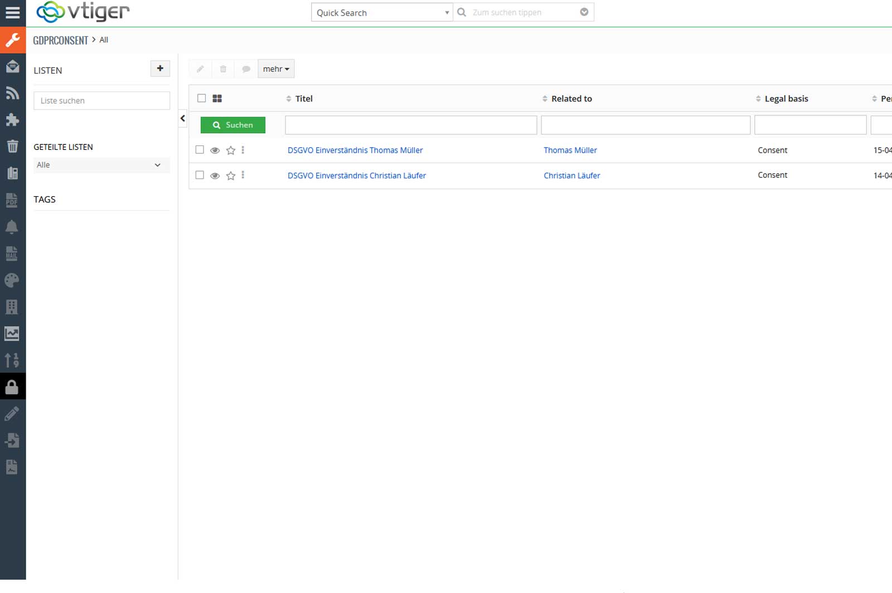This screenshot has height=593, width=892.
Task: Expand the Quick Search dropdown
Action: pos(381,12)
